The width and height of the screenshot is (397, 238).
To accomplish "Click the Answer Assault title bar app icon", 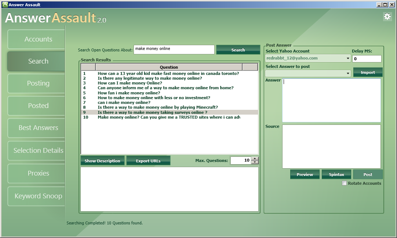I will tap(5, 4).
